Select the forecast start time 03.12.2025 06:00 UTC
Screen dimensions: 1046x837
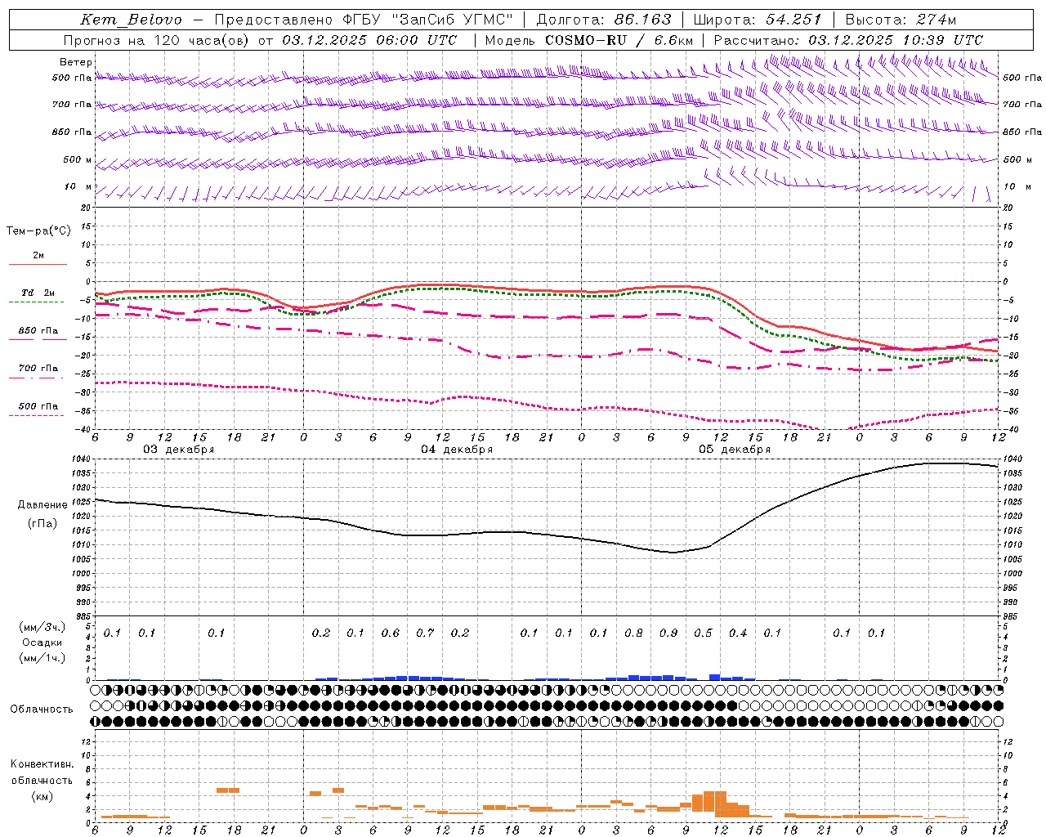coord(369,40)
